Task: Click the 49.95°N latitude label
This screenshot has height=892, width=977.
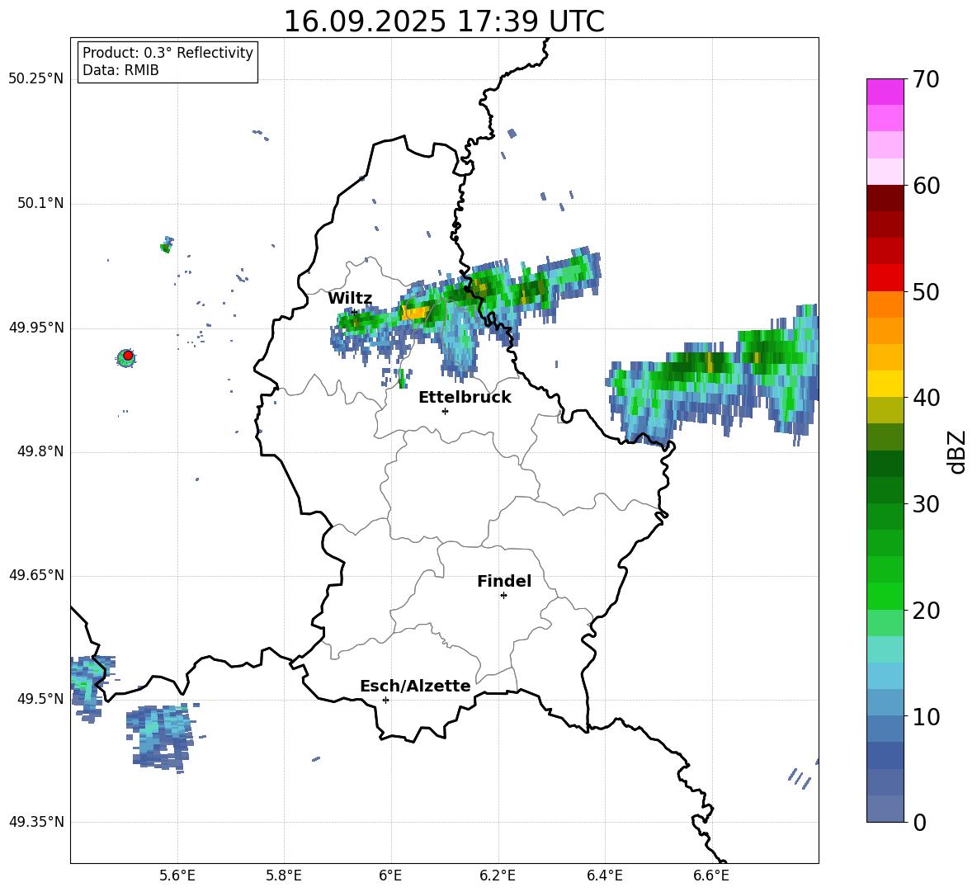Action: point(36,328)
